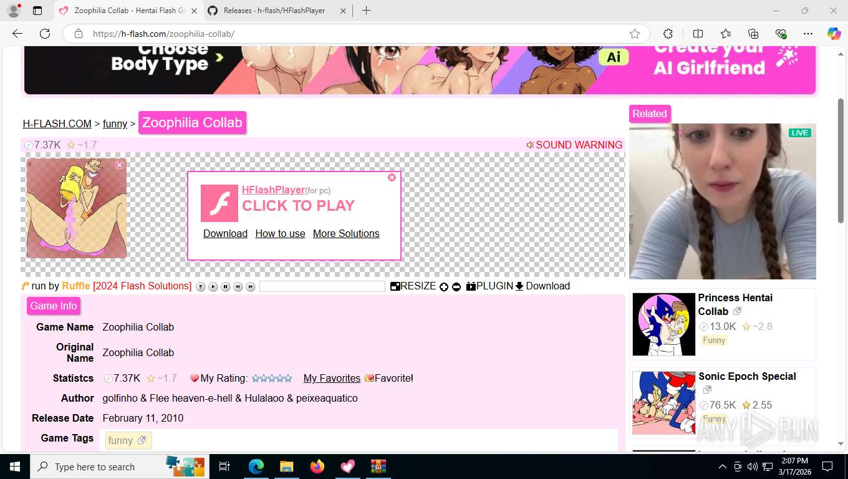Viewport: 848px width, 479px height.
Task: Open the Windows Start menu
Action: (15, 467)
